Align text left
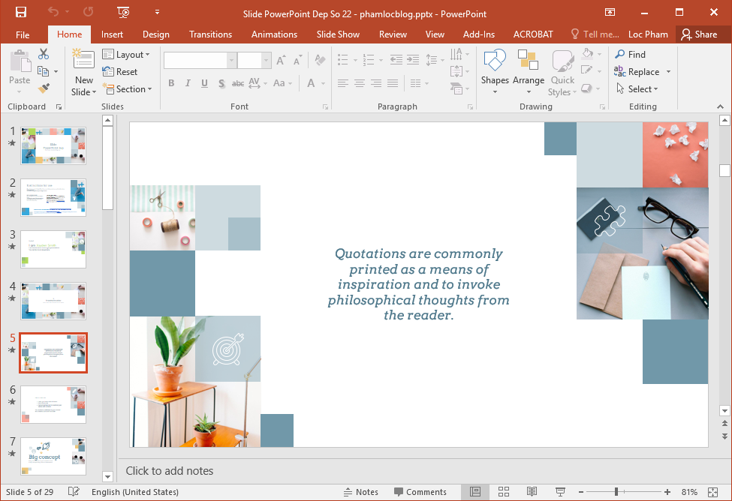The width and height of the screenshot is (732, 501). tap(342, 83)
